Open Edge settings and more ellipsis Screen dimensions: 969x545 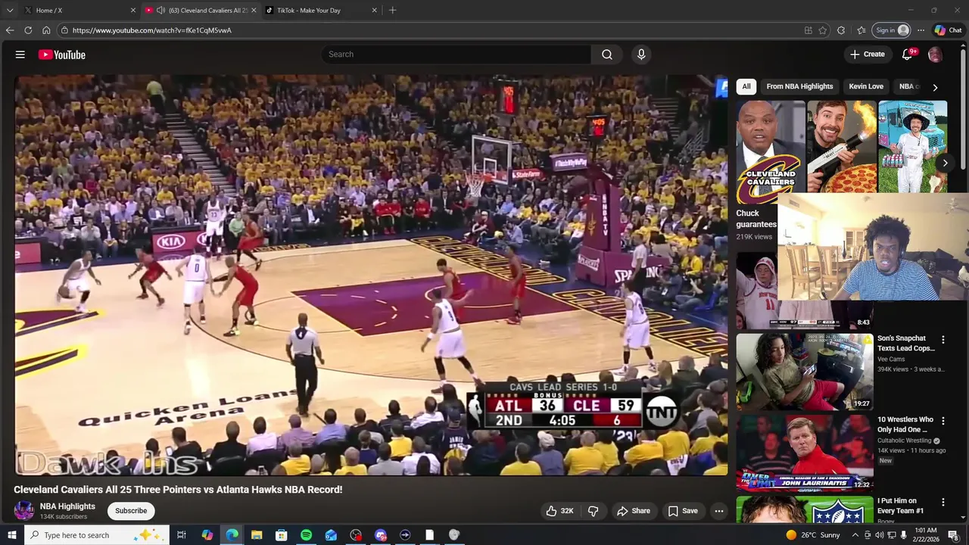click(921, 30)
